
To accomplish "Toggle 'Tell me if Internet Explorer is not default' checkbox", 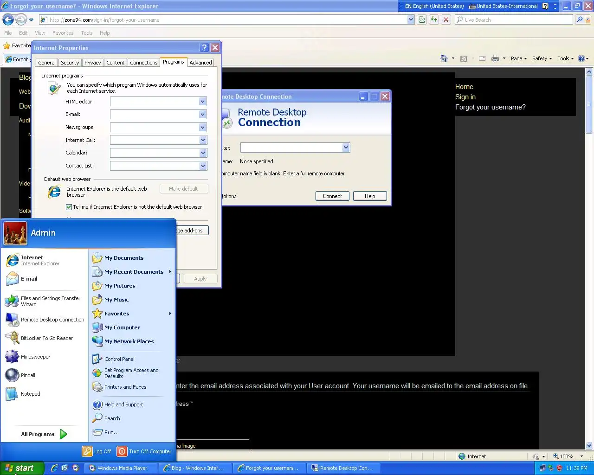I will pos(69,207).
